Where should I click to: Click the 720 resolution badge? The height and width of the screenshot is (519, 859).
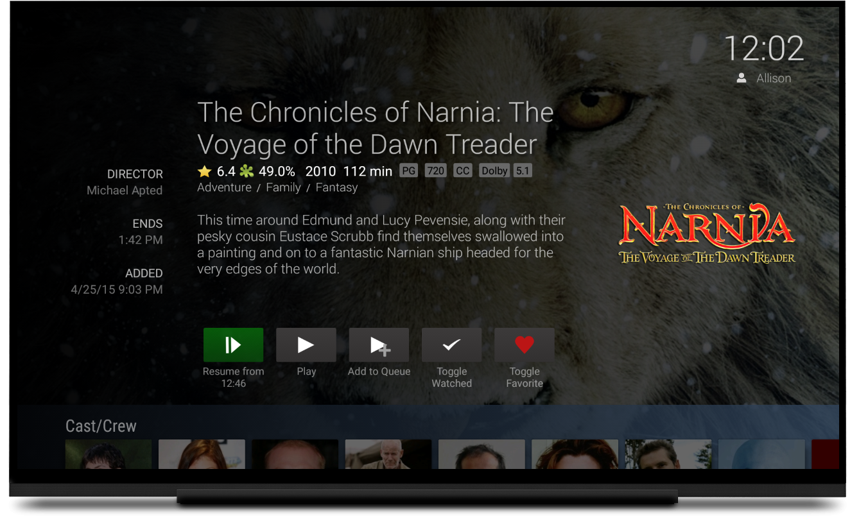point(436,171)
